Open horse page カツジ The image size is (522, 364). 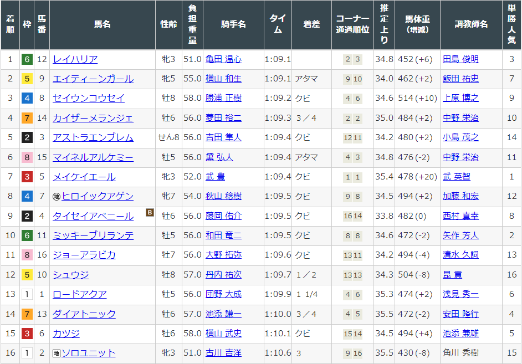click(x=66, y=334)
